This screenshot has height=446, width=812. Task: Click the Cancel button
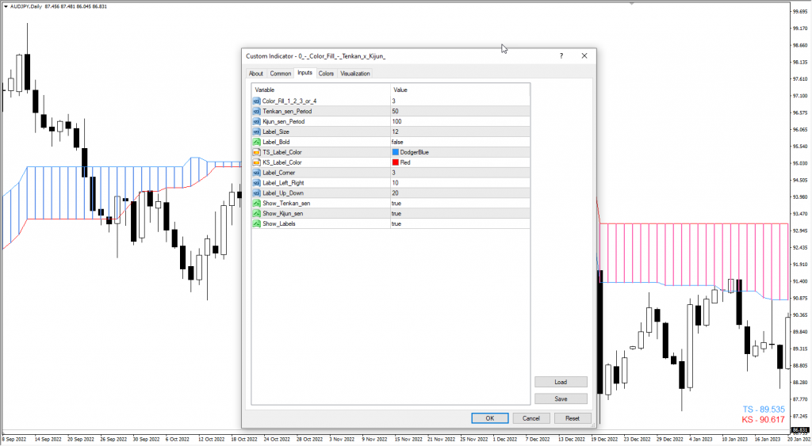click(x=531, y=418)
